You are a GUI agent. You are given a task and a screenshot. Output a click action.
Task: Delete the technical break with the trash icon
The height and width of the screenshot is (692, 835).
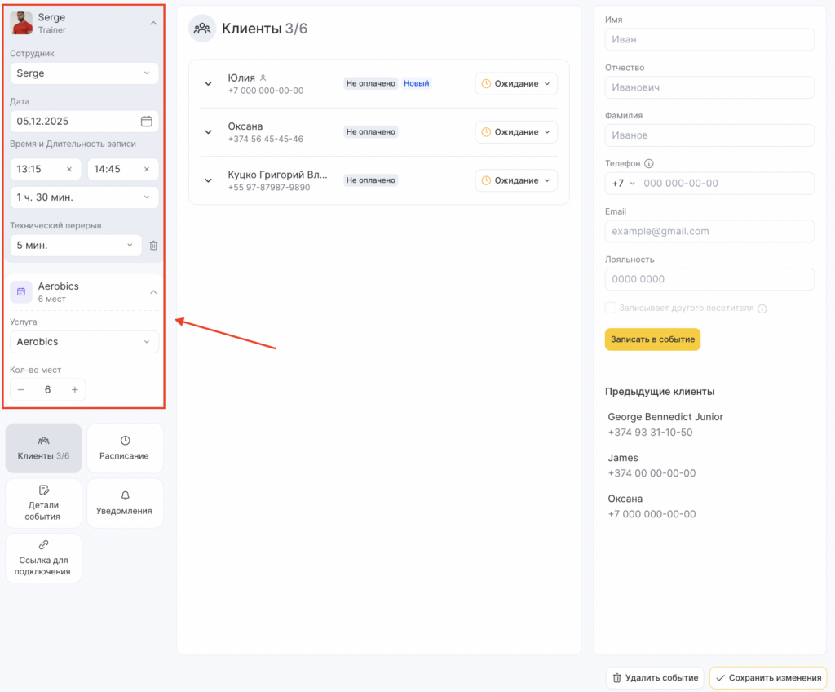[153, 245]
